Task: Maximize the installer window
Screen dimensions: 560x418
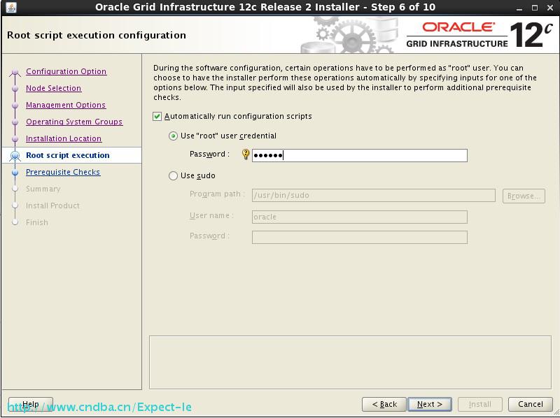Action: tap(535, 8)
